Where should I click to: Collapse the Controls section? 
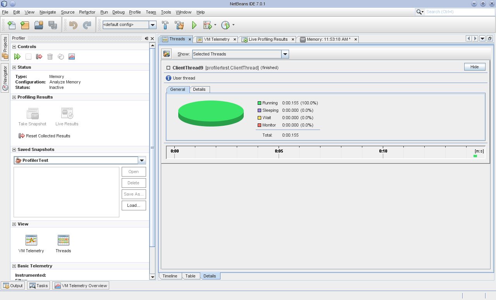click(x=14, y=47)
